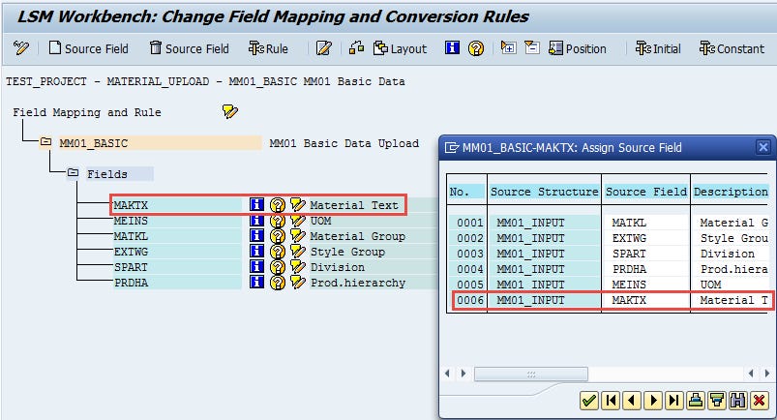This screenshot has width=777, height=420.
Task: Open info icon on MEINS row
Action: 256,221
